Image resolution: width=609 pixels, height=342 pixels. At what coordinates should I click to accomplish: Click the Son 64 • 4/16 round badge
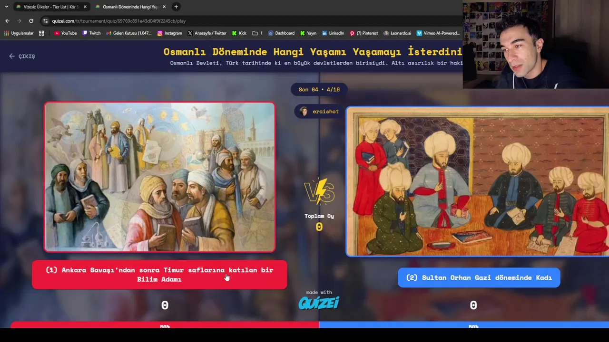coord(319,89)
